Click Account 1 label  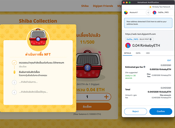(x=134, y=12)
